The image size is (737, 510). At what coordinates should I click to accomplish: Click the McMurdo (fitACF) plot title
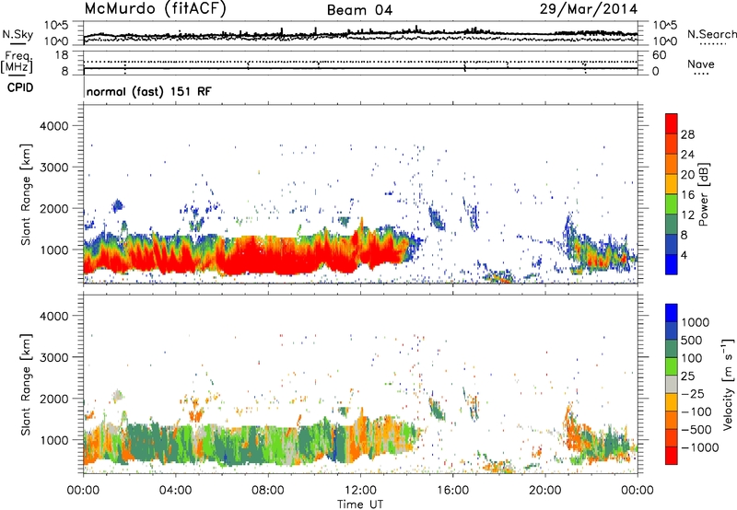[155, 9]
